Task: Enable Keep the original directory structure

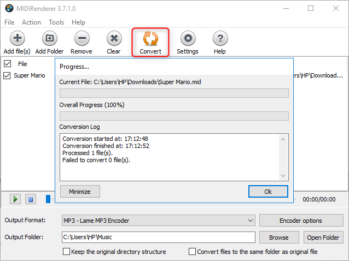Action: [x=67, y=252]
